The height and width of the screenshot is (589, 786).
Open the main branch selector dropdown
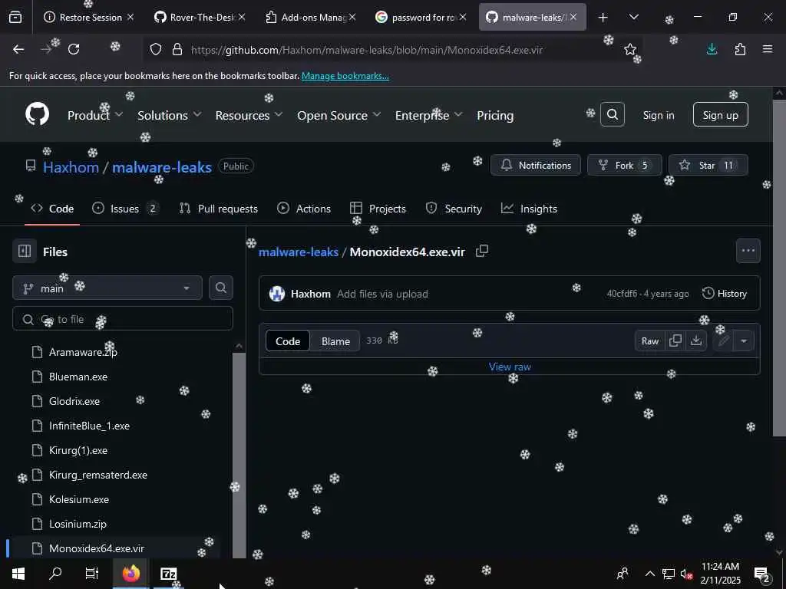point(107,288)
